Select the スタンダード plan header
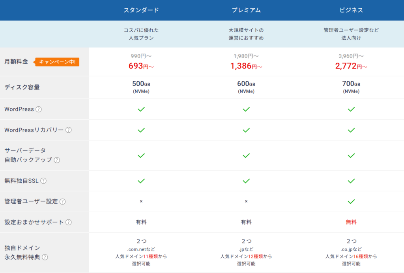The height and width of the screenshot is (273, 404). point(141,10)
